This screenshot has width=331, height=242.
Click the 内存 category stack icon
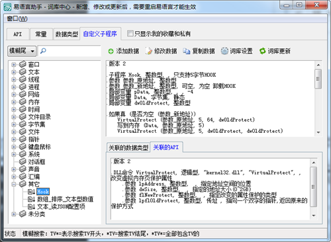pyautogui.click(x=23, y=102)
